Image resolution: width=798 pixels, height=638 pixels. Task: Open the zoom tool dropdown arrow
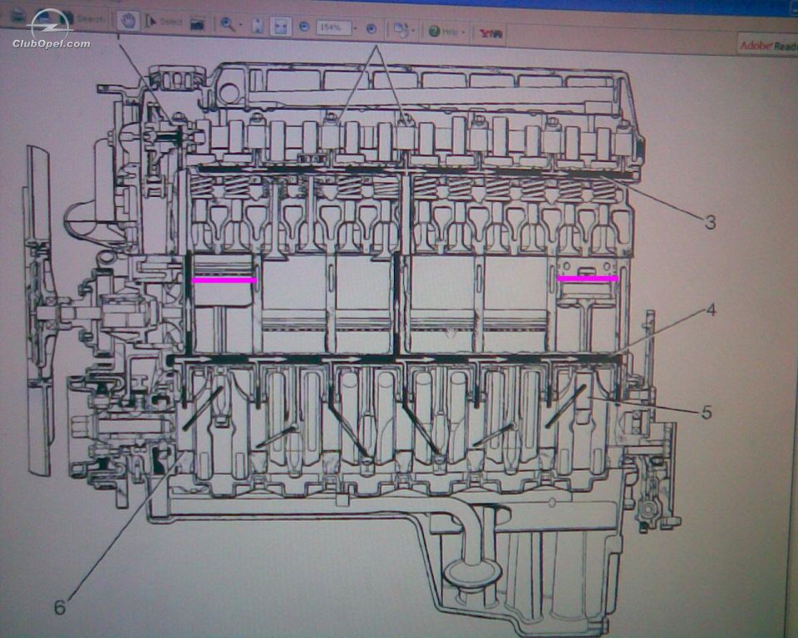coord(241,25)
